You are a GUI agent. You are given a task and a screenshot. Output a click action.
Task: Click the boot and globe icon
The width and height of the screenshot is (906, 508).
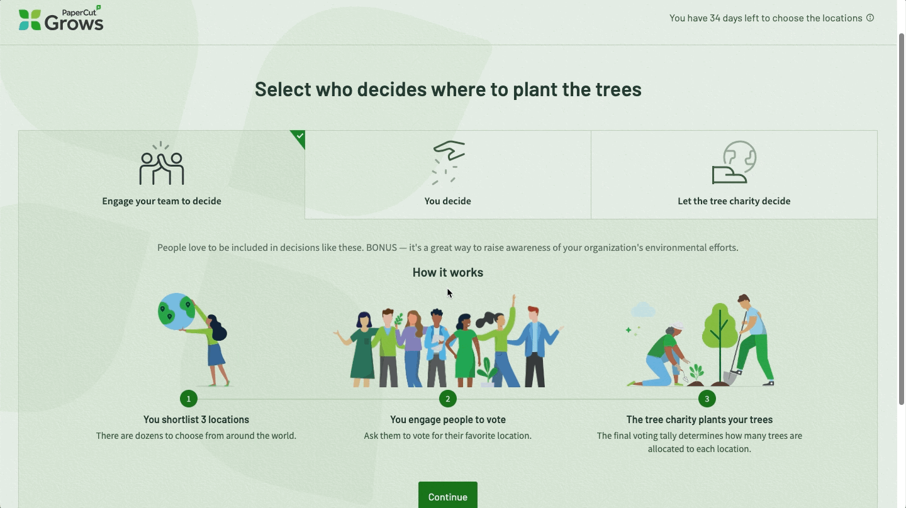click(734, 162)
